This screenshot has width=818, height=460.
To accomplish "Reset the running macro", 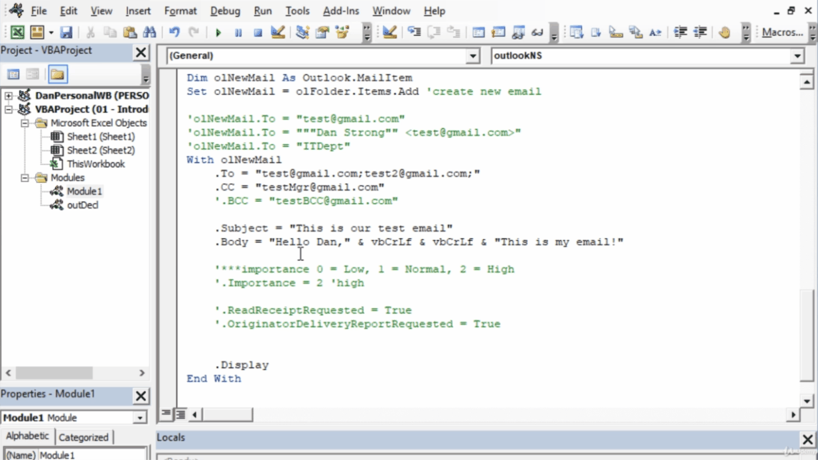I will tap(258, 32).
